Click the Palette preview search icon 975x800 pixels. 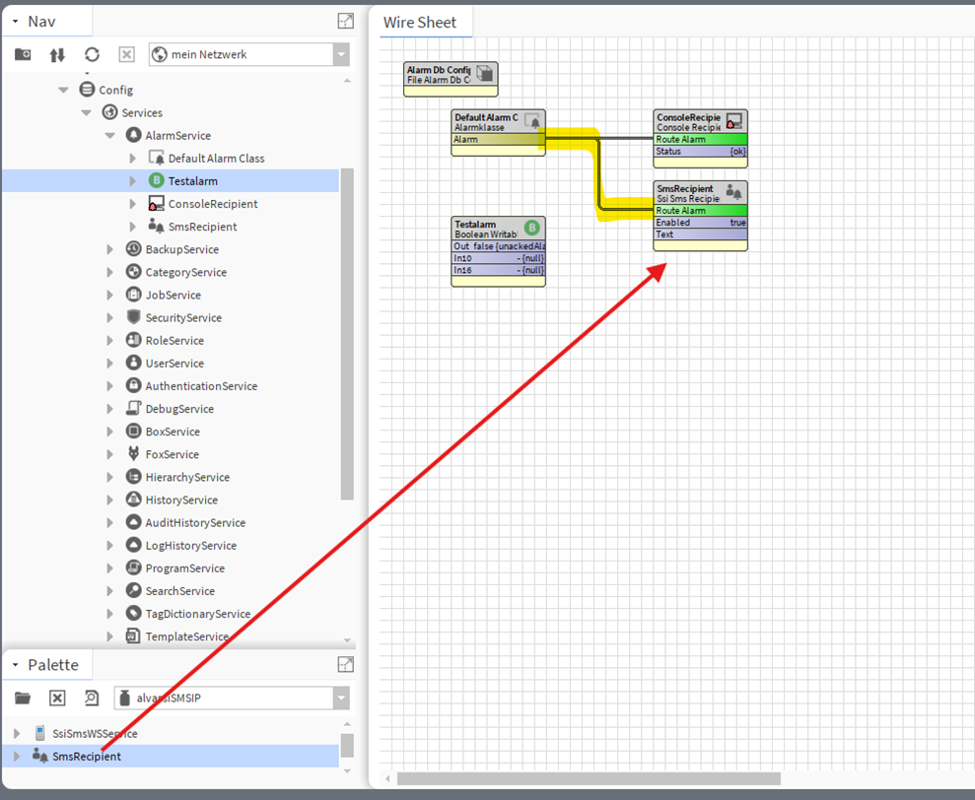point(92,699)
